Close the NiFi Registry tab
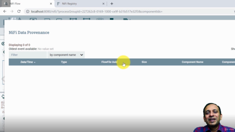Viewport: 235px width, 132px height. click(103, 4)
